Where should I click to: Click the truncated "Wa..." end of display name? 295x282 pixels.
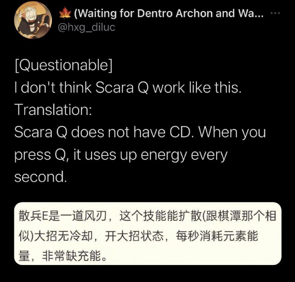pyautogui.click(x=251, y=13)
